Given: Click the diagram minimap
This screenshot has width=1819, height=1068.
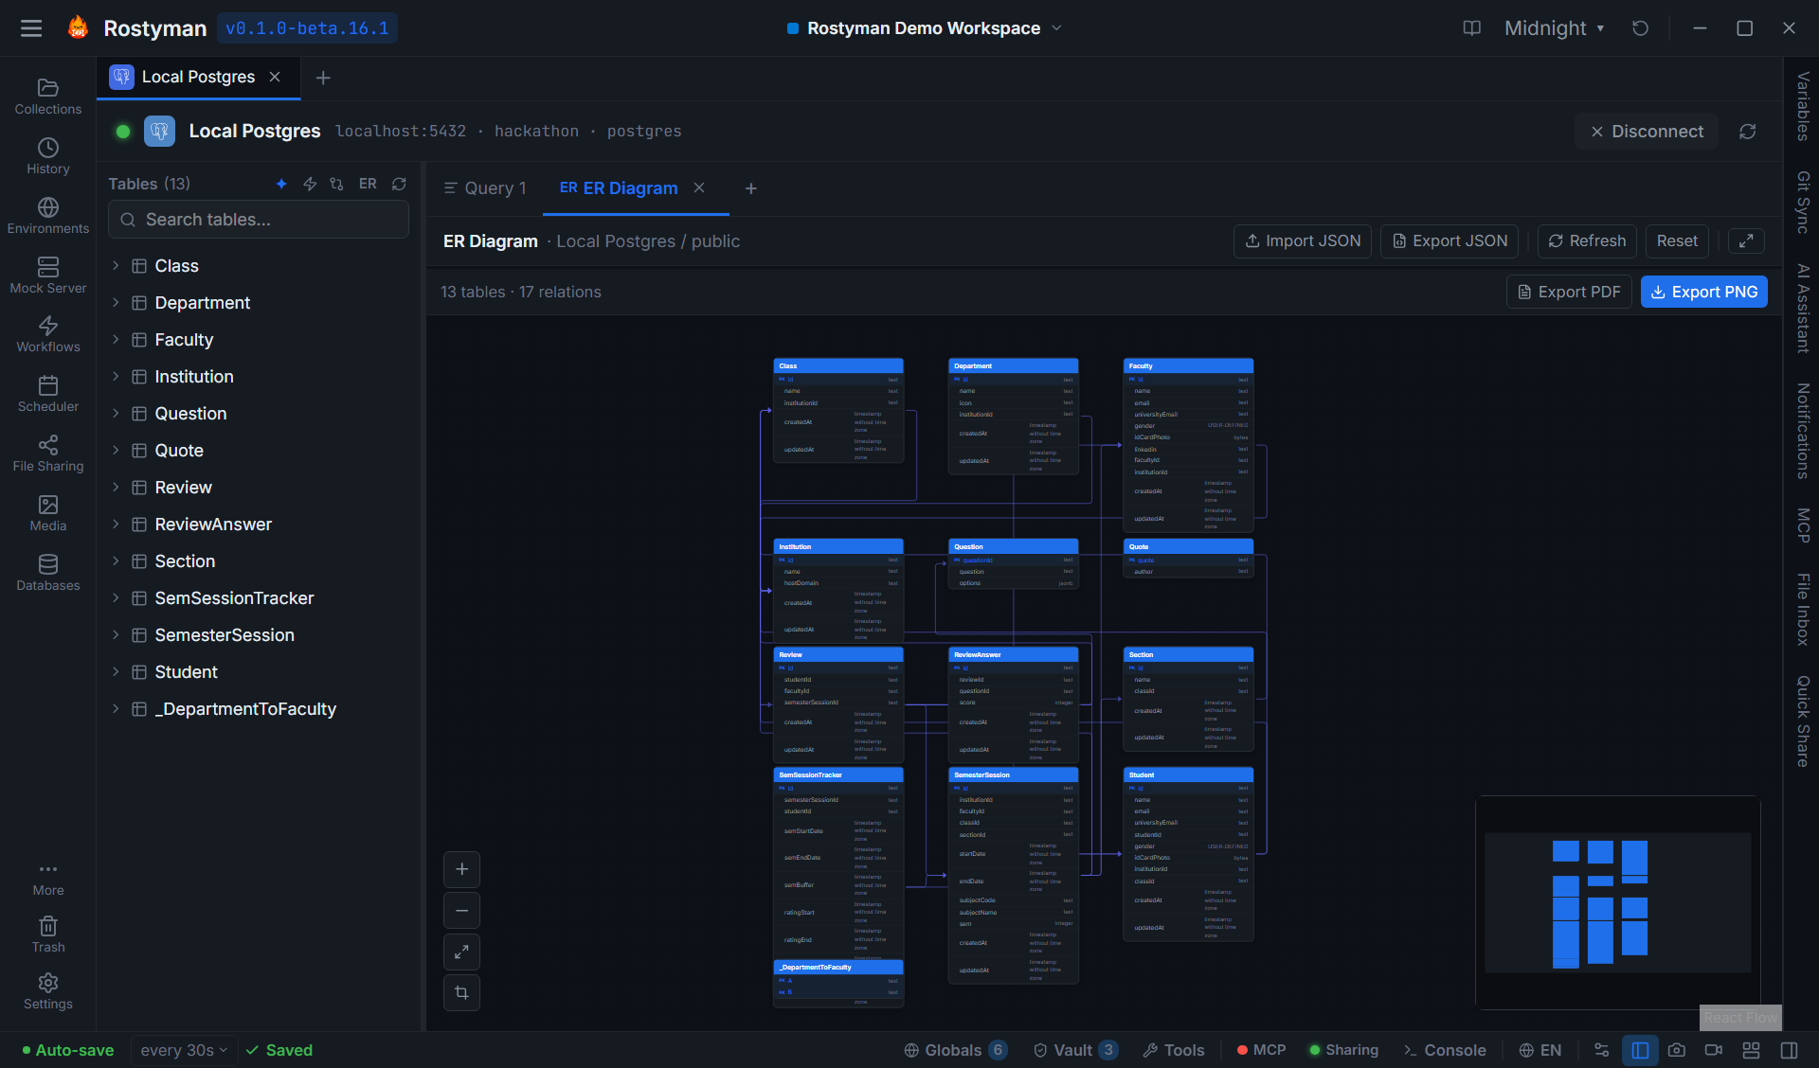Looking at the screenshot, I should pos(1618,903).
